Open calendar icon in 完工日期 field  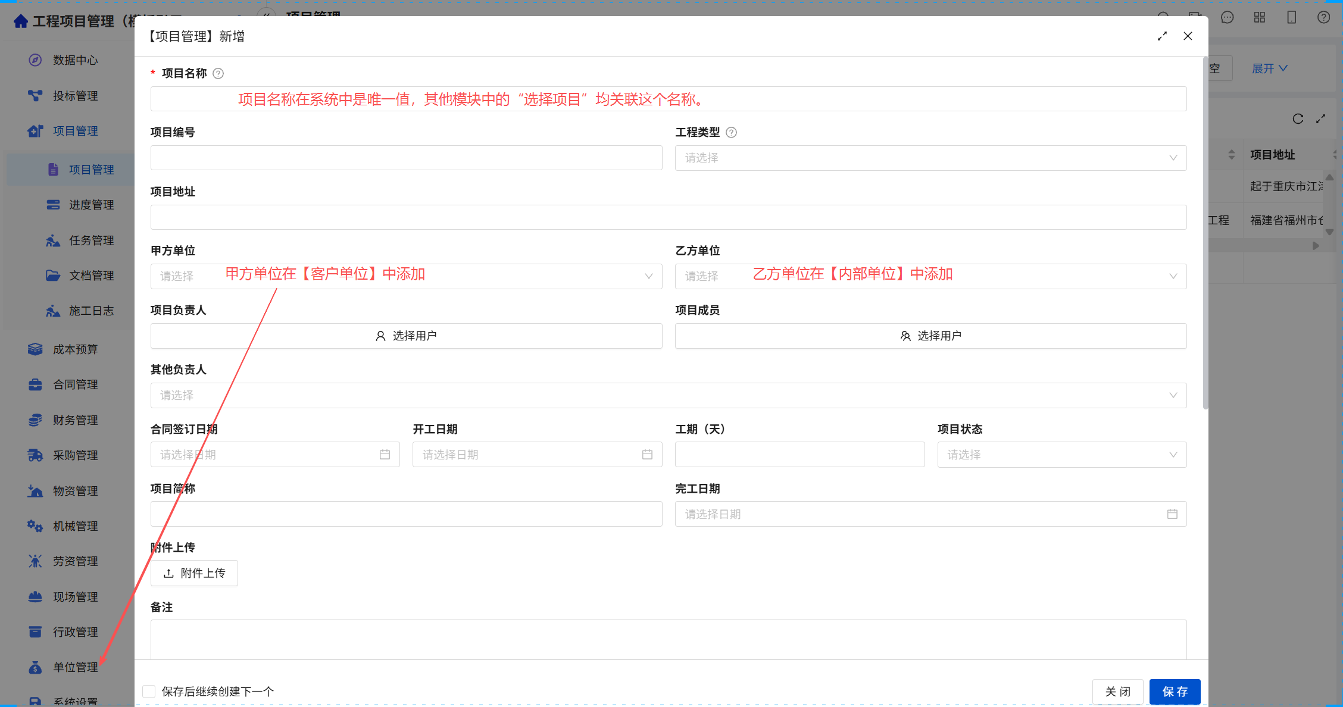click(1172, 514)
